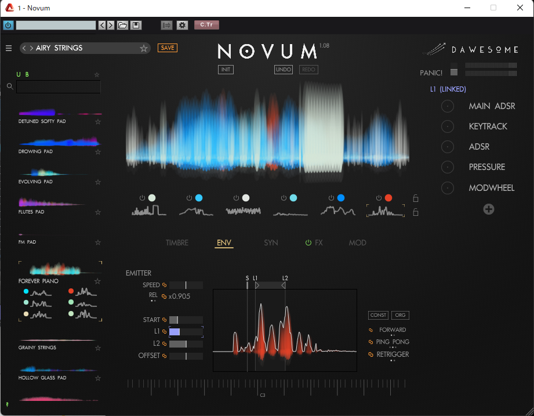Toggle power of sixth layer (red dot)
The image size is (534, 416).
click(x=379, y=198)
